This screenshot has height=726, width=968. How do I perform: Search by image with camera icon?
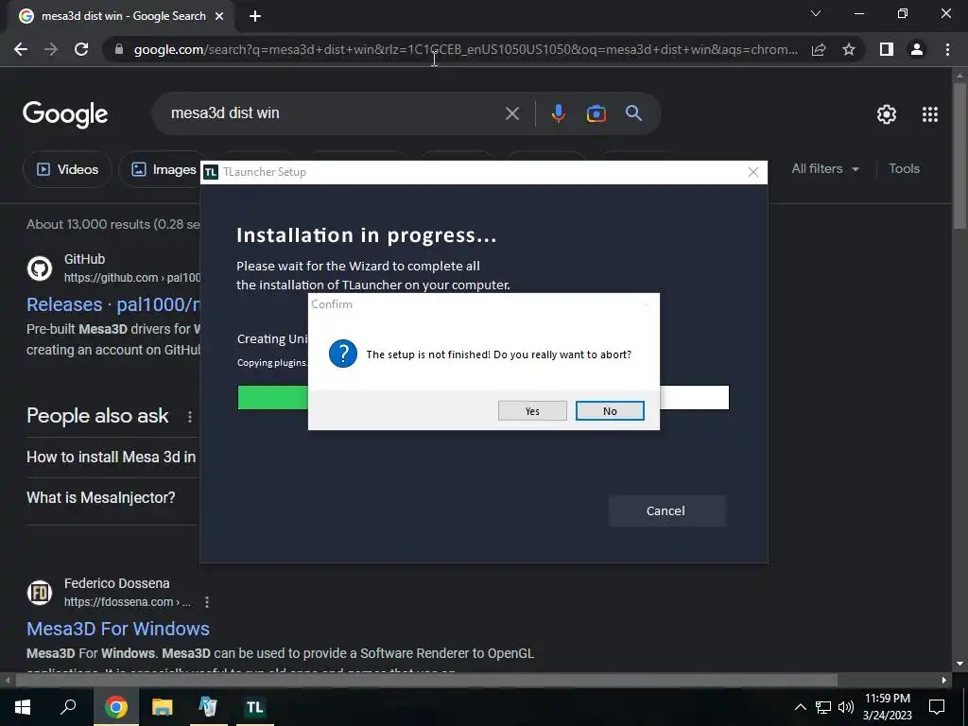596,113
